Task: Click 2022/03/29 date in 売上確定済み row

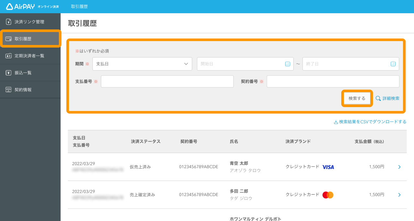Action: (83, 191)
